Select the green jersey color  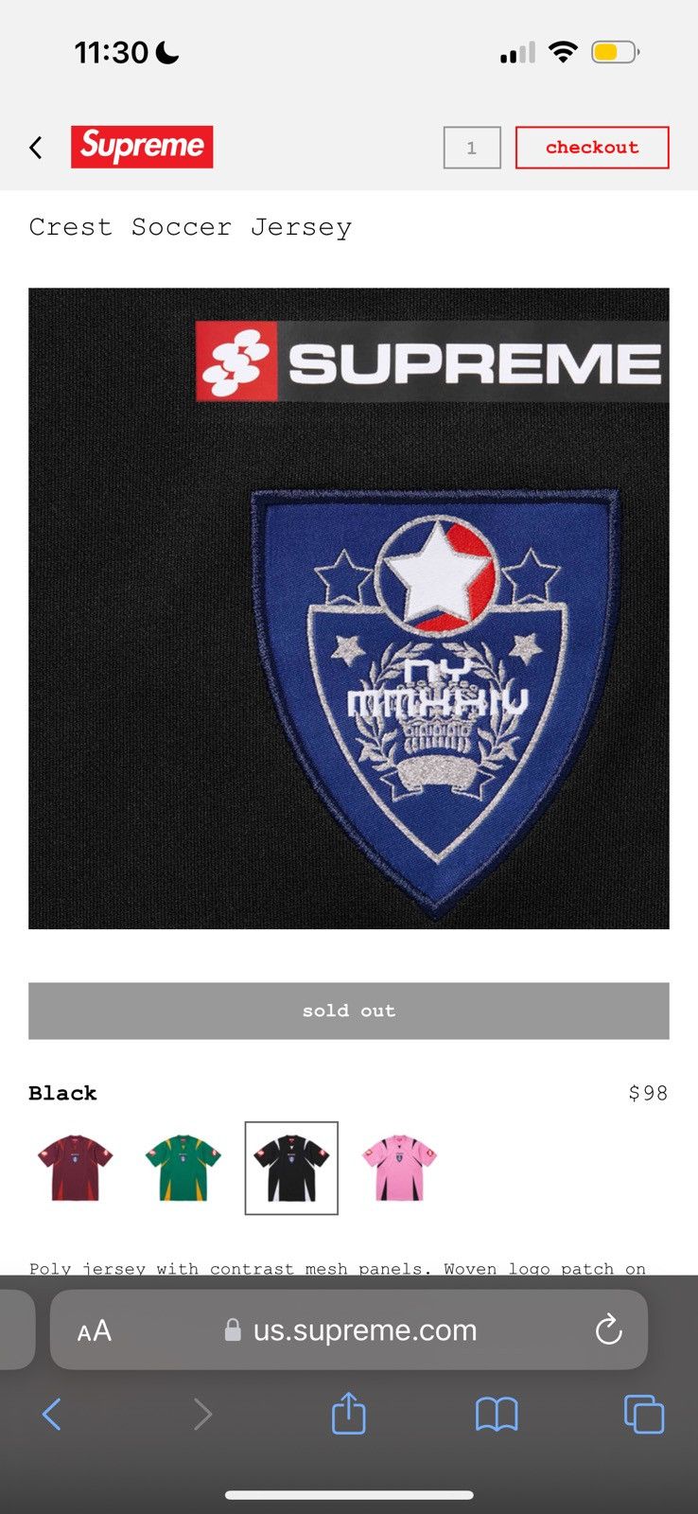click(x=183, y=1168)
